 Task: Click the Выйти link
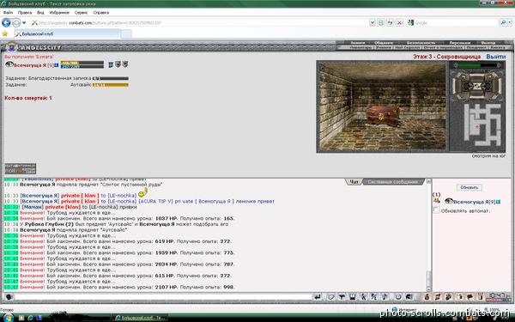495,57
